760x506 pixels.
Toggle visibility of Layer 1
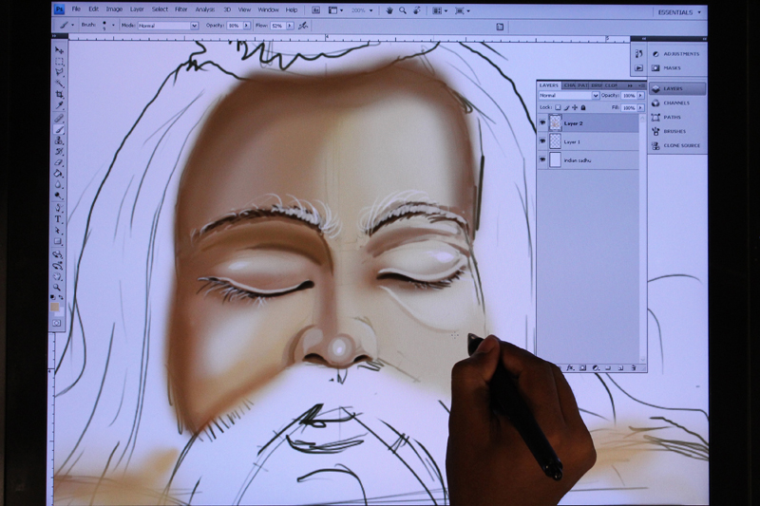coord(542,141)
